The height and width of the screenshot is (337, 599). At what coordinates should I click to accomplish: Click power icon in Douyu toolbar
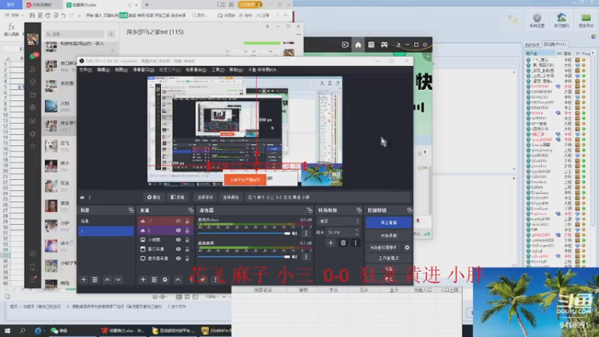tap(425, 45)
